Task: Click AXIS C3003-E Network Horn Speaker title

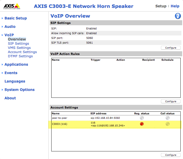Action: click(84, 6)
